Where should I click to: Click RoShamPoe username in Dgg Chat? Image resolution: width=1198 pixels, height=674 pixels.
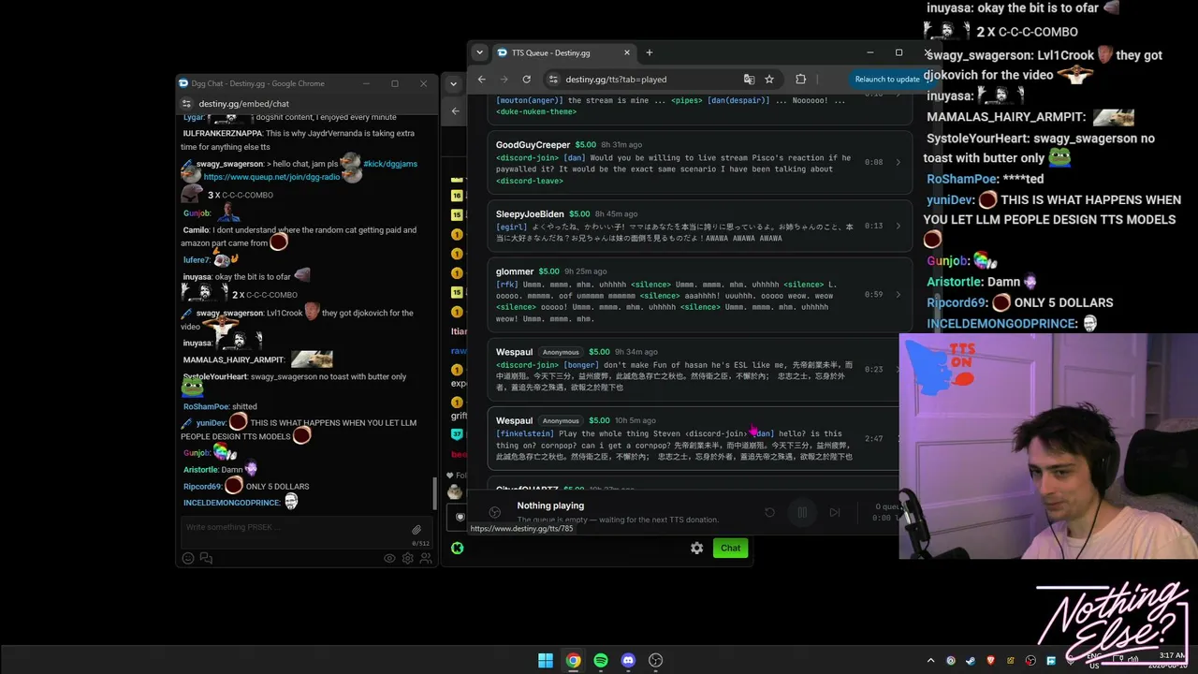pyautogui.click(x=206, y=407)
